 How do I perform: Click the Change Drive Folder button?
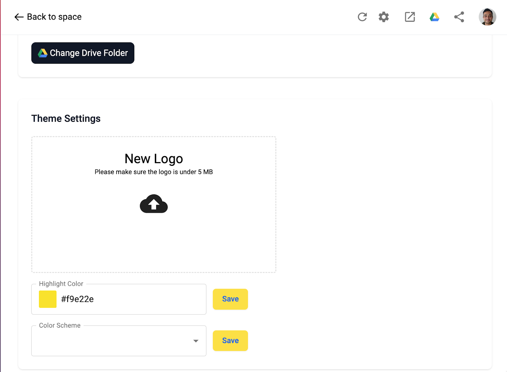tap(83, 53)
